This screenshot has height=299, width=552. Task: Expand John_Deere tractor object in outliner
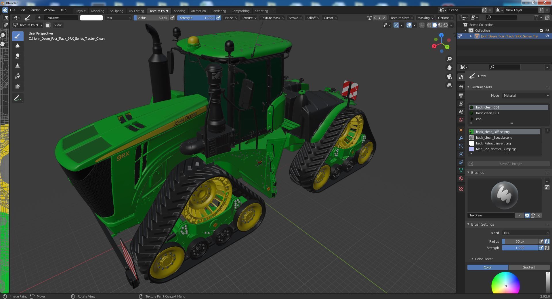coord(471,36)
